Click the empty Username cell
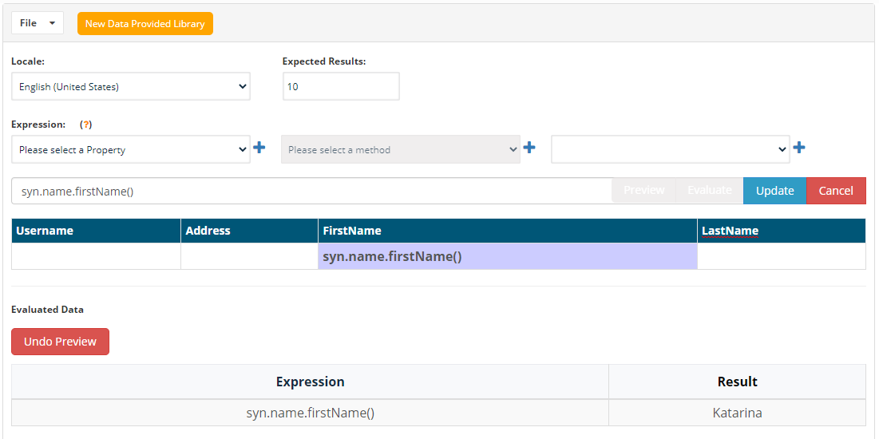The width and height of the screenshot is (879, 439). click(x=96, y=256)
